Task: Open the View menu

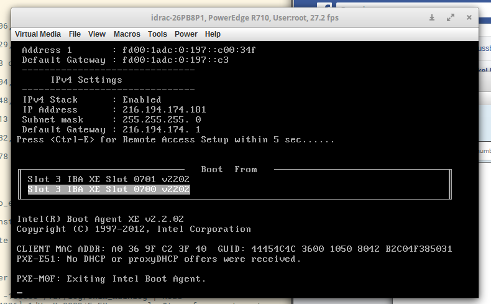Action: [97, 34]
